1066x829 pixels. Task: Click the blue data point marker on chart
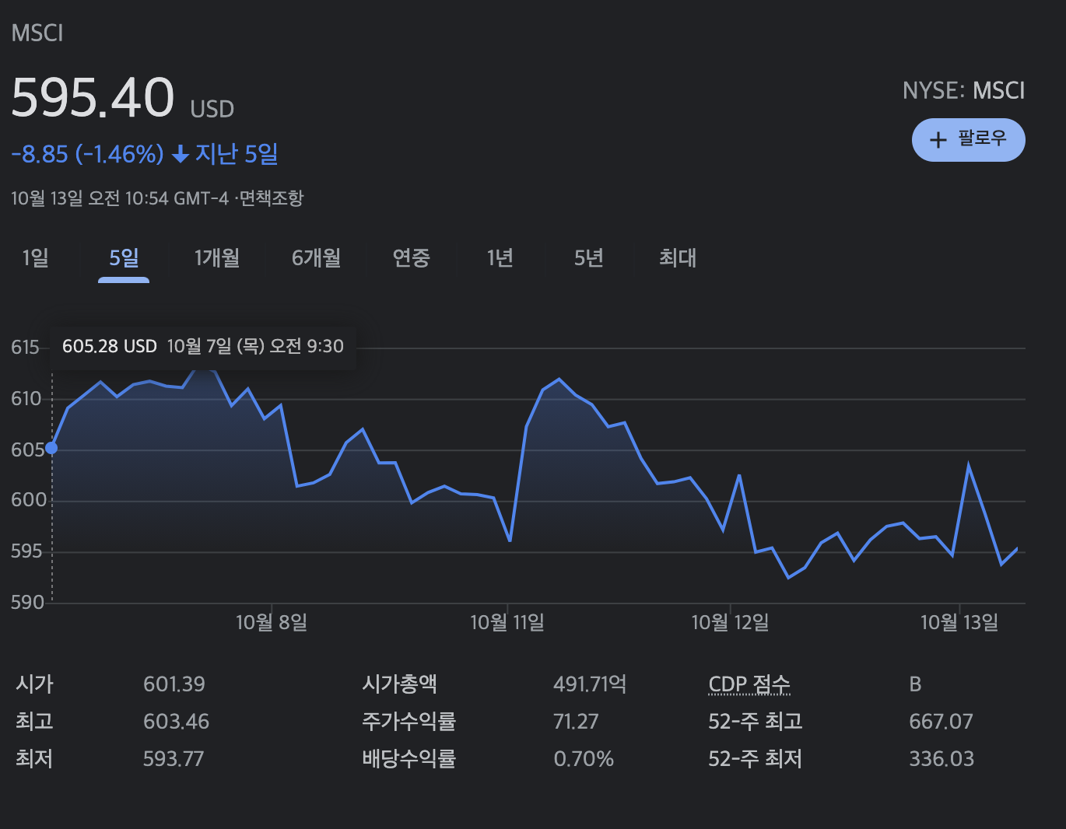click(x=51, y=448)
